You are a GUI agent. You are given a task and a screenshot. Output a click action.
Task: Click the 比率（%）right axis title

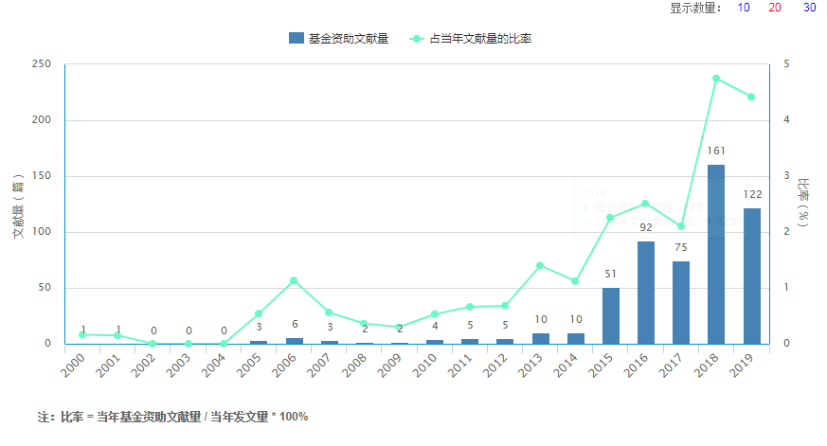pyautogui.click(x=803, y=203)
